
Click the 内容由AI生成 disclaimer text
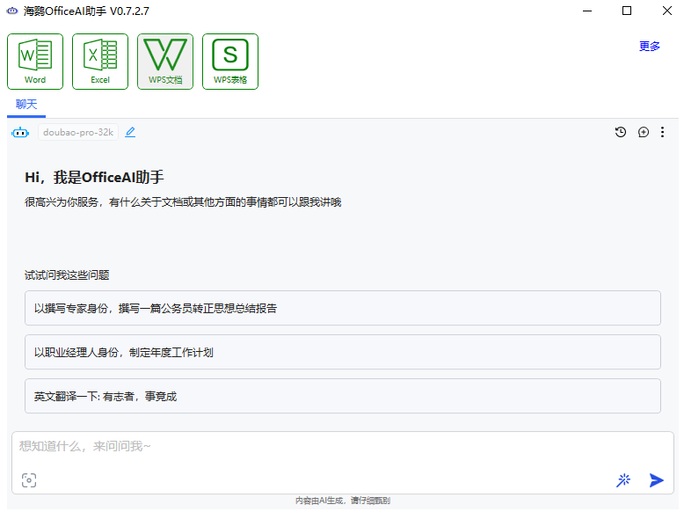pyautogui.click(x=342, y=501)
